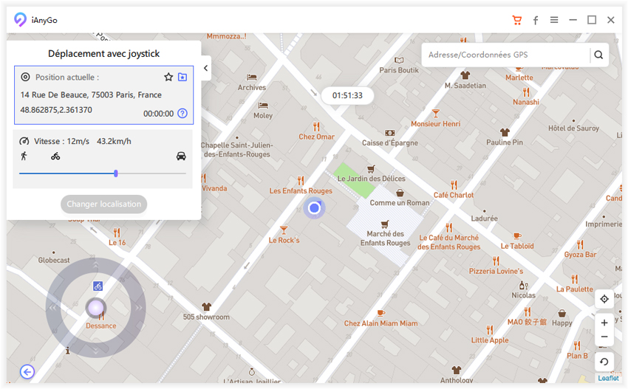Click the help question mark icon
This screenshot has height=389, width=628.
[x=182, y=113]
